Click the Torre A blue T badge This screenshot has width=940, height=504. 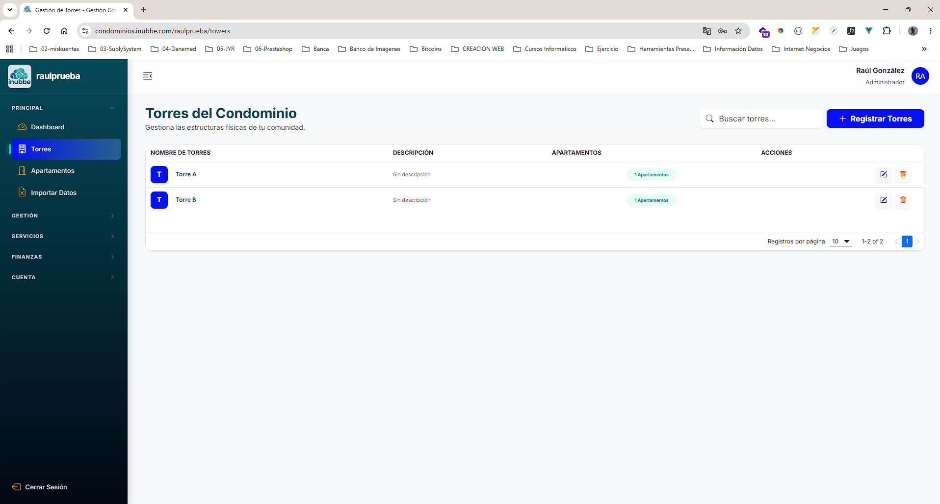click(x=159, y=174)
